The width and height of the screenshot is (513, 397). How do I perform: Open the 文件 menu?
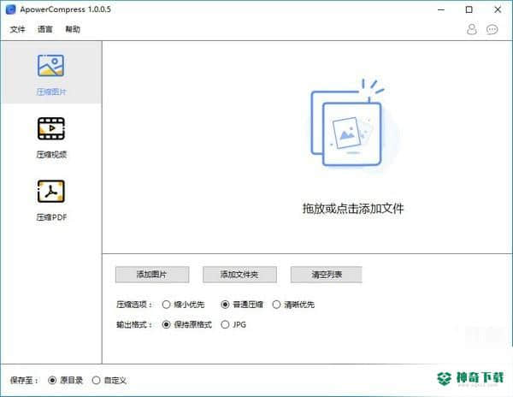pos(17,29)
